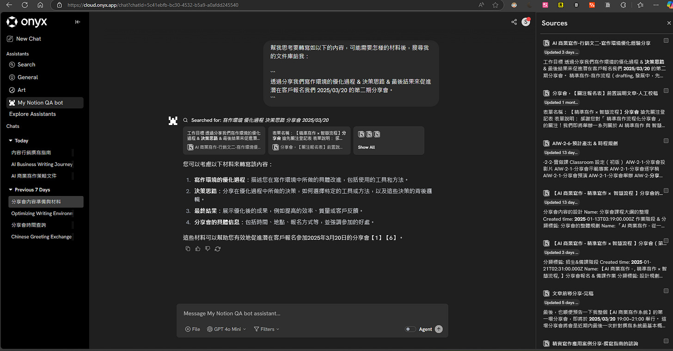Collapse the Previous 7 Days group
The width and height of the screenshot is (673, 351).
pos(30,190)
